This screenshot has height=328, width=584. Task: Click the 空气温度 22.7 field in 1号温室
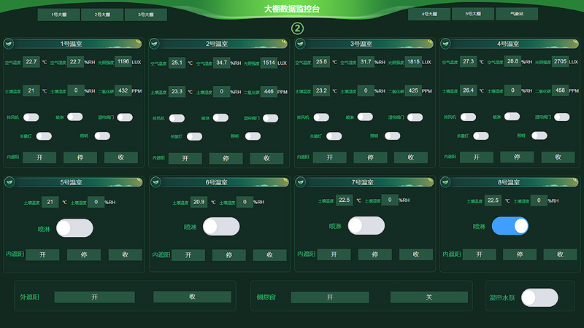pyautogui.click(x=31, y=62)
